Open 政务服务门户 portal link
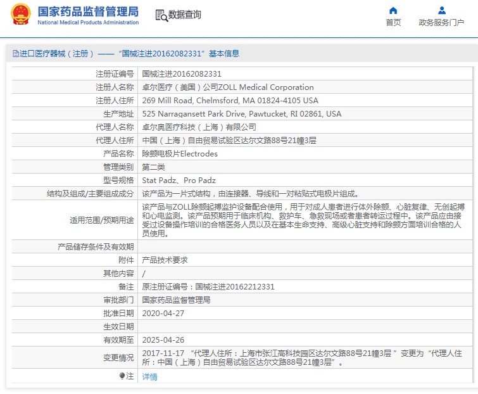Viewport: 478px width, 394px height. pos(441,23)
